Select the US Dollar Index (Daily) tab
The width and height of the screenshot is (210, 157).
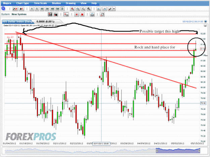pos(17,21)
